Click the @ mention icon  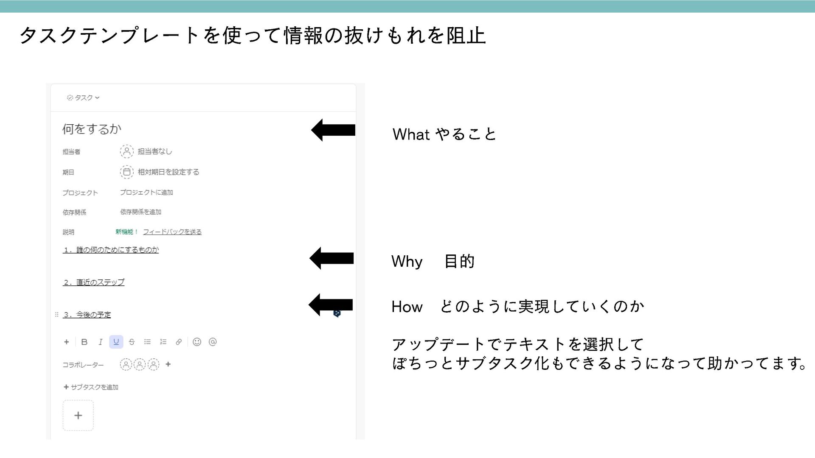(213, 342)
